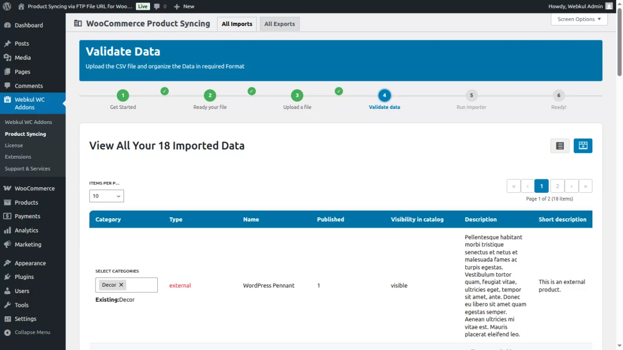Open the WordPress logo menu
623x350 pixels.
6,7
